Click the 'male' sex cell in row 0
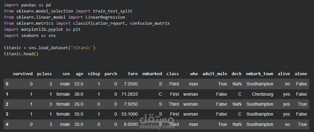314x132 pixels. tap(65, 84)
